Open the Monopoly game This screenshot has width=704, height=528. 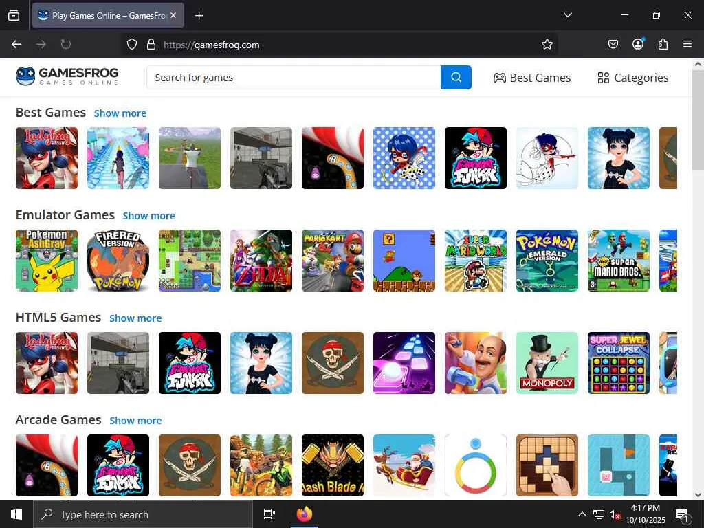click(547, 363)
